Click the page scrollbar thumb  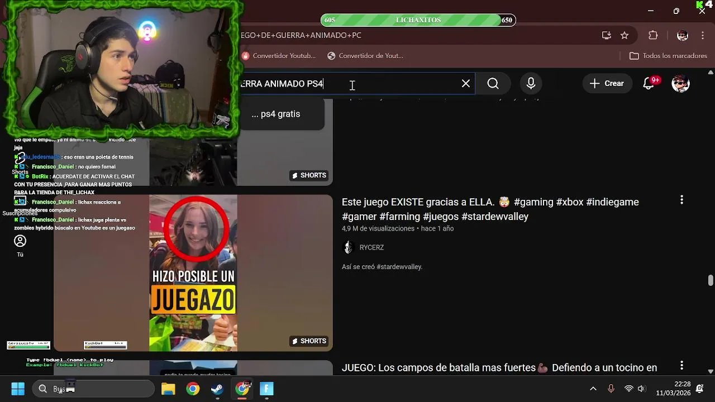pos(711,280)
